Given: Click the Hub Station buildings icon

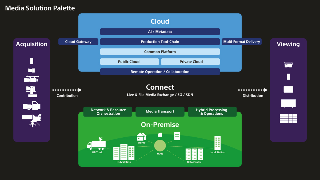Looking at the screenshot, I should (123, 153).
